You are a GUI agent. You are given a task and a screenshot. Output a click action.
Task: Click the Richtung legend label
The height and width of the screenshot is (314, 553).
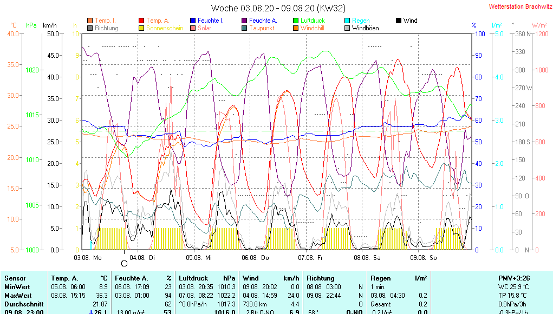106,28
